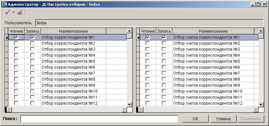Click the uncheck-all icon with red cross
Viewport: 269px width, 126px height.
click(20, 13)
